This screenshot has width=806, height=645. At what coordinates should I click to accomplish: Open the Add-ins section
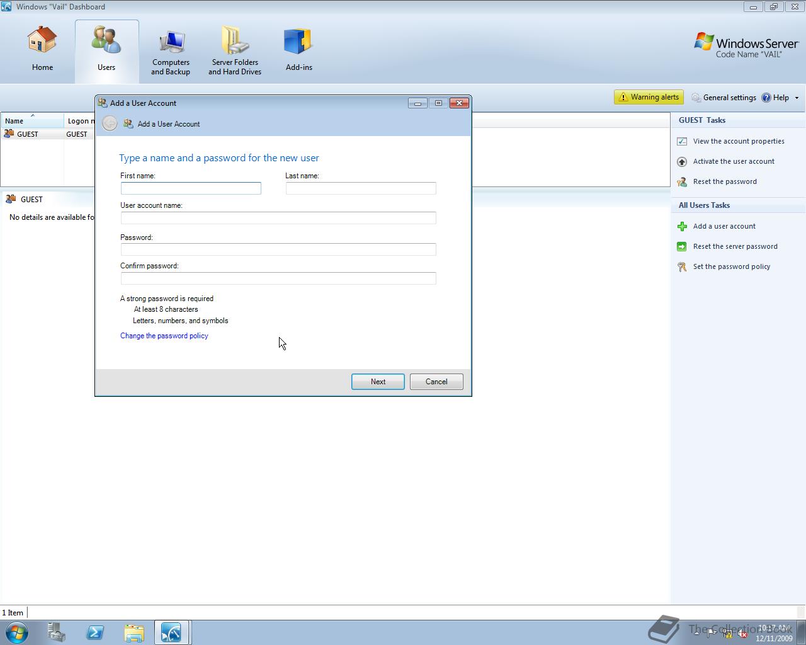pos(298,49)
